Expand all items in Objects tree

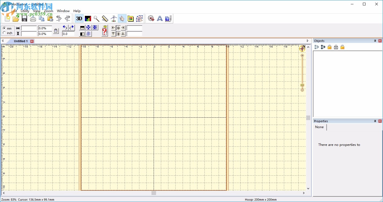coord(317,47)
